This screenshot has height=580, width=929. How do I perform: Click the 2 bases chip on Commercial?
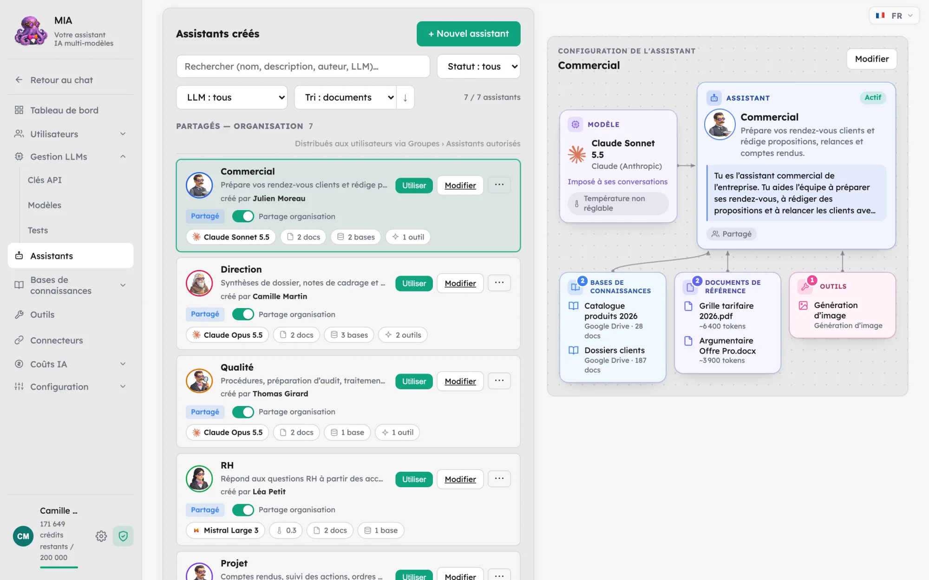355,237
